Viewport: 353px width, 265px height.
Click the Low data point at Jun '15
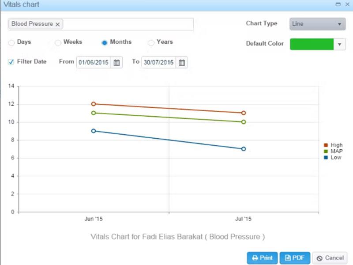[x=94, y=131]
